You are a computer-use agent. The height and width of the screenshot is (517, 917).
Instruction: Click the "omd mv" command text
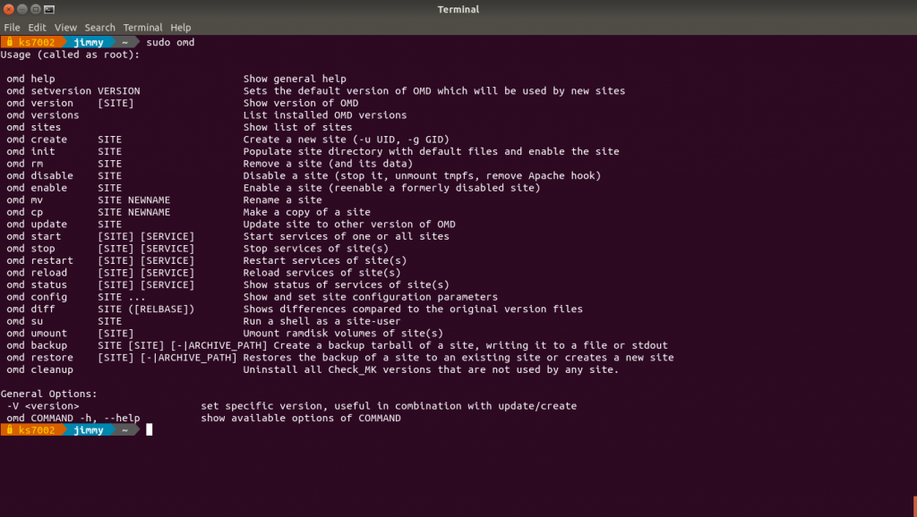tap(24, 199)
